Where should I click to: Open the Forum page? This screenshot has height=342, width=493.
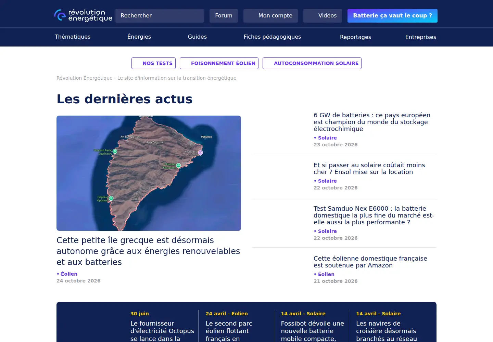pyautogui.click(x=224, y=16)
